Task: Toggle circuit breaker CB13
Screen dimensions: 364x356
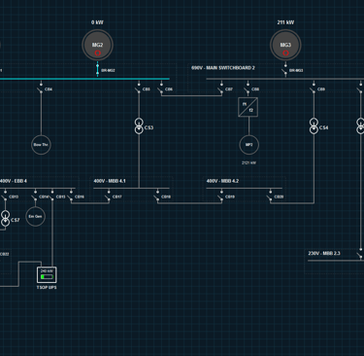Action: pyautogui.click(x=5, y=196)
